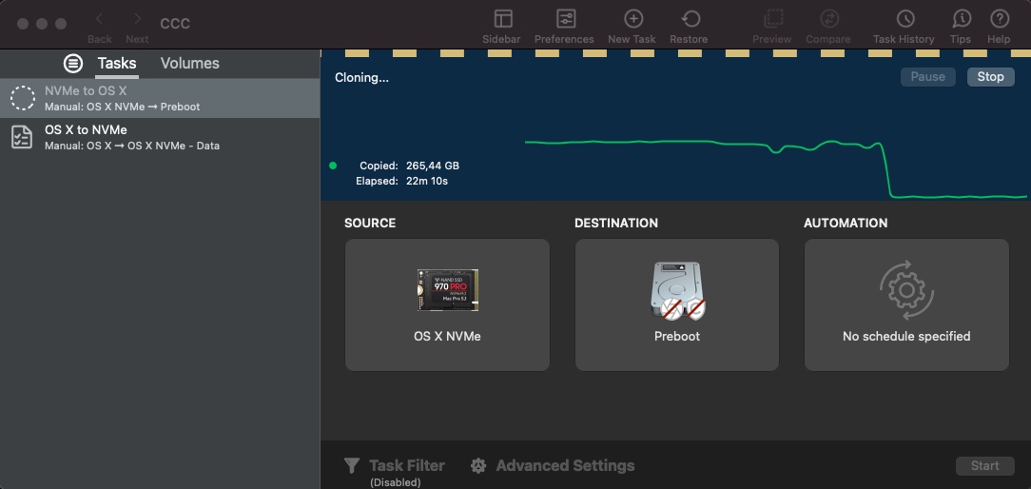Viewport: 1031px width, 489px height.
Task: Click the Preboot hard drive icon
Action: (x=677, y=291)
